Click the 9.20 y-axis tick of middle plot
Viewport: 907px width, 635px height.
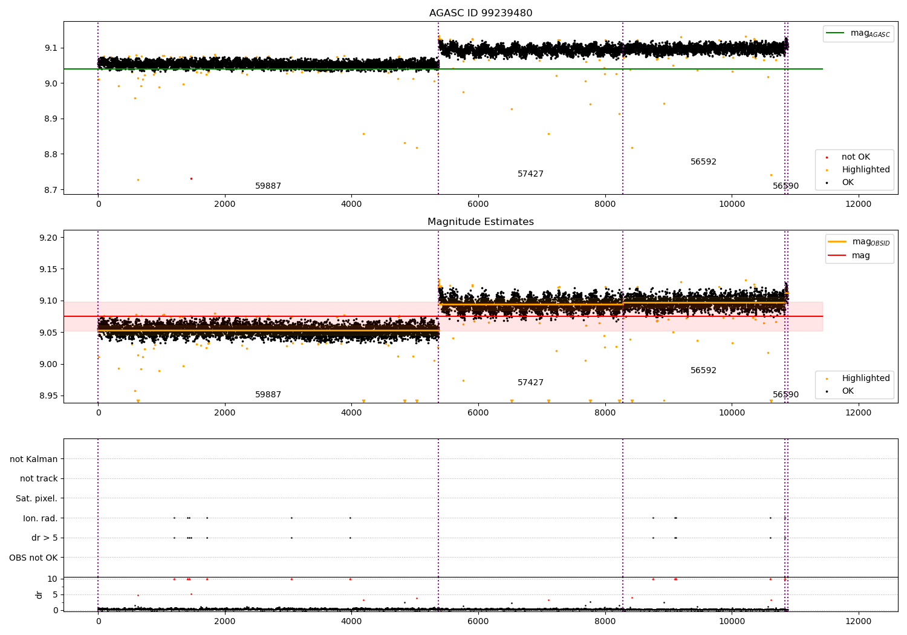pyautogui.click(x=48, y=238)
